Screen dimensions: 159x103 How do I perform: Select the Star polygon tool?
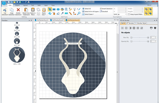[62, 10]
